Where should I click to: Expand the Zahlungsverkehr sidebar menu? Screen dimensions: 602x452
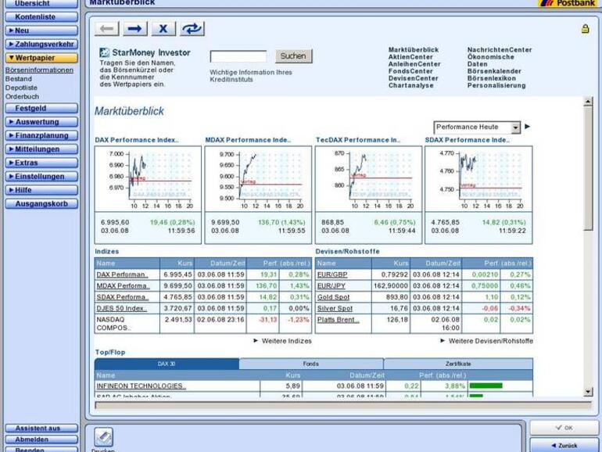[x=41, y=44]
